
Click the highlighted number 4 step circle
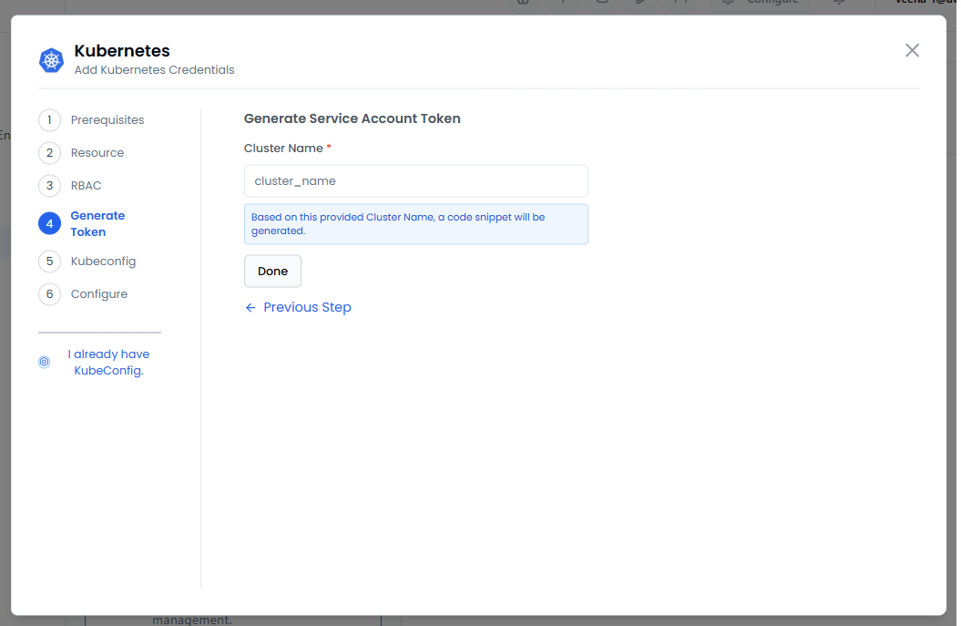(x=49, y=223)
